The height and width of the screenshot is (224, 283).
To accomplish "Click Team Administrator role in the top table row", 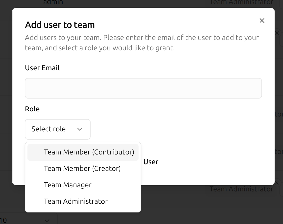I will coord(241,2).
